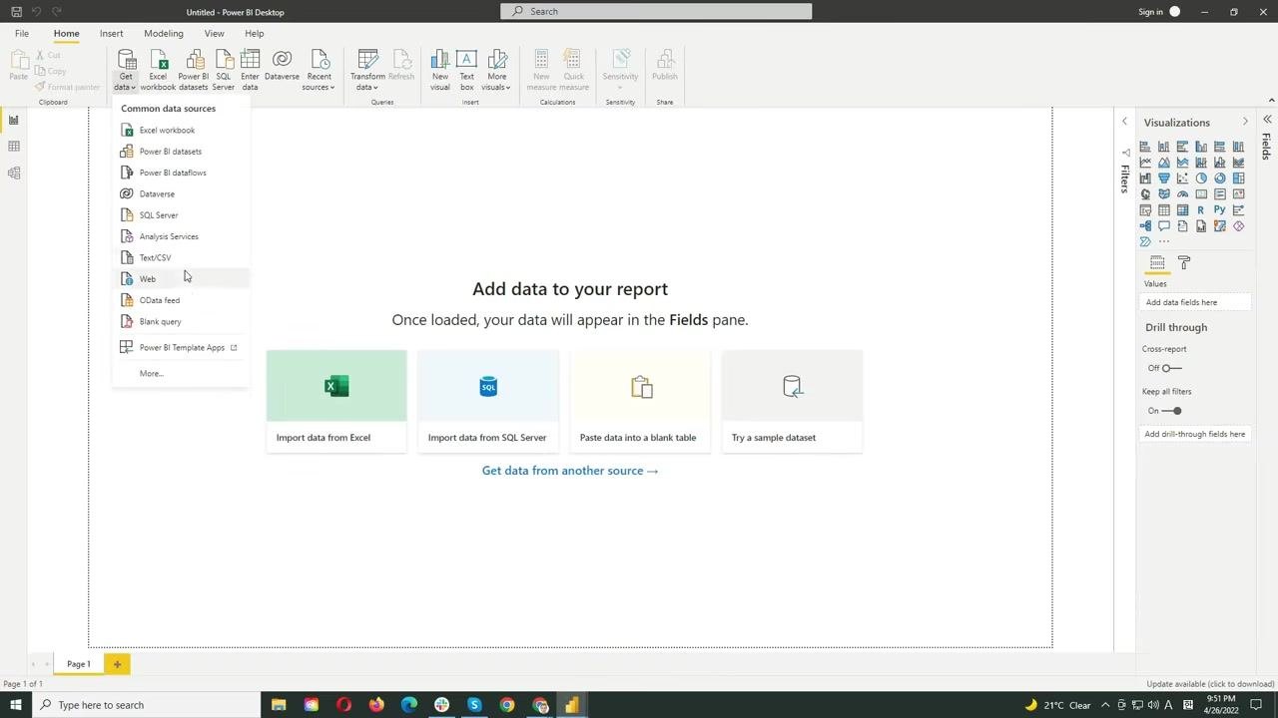Switch to Data view in left sidebar
The width and height of the screenshot is (1278, 718).
click(14, 147)
